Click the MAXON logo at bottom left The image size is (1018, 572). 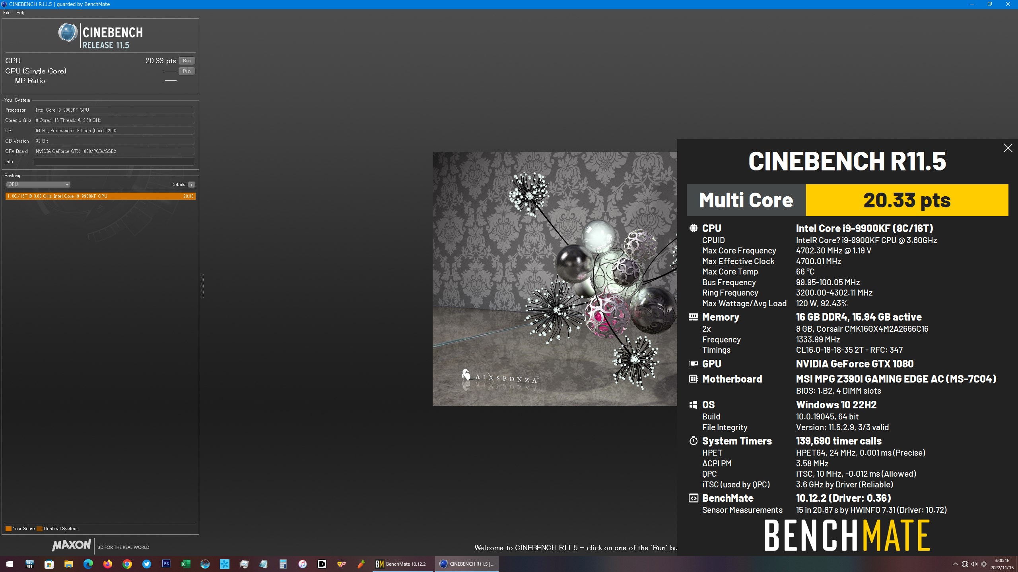(72, 545)
